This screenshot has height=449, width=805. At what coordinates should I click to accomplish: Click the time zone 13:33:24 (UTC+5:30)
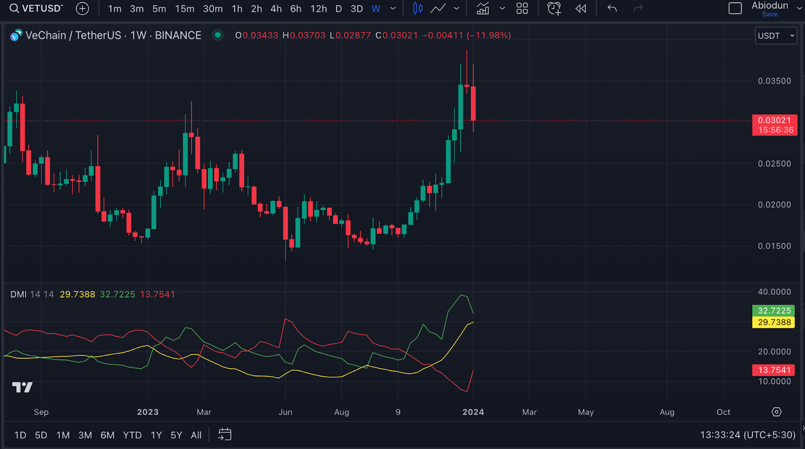pyautogui.click(x=748, y=435)
